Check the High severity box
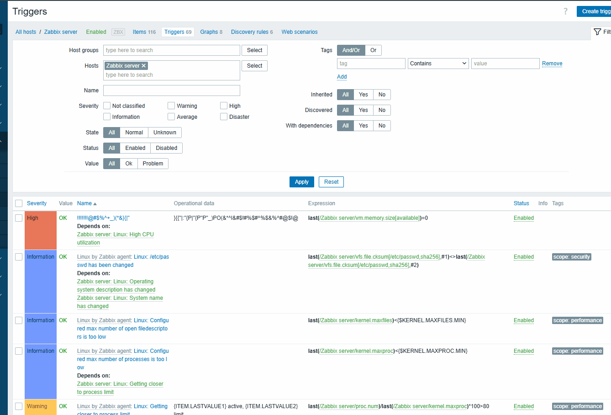The height and width of the screenshot is (415, 611). 224,106
